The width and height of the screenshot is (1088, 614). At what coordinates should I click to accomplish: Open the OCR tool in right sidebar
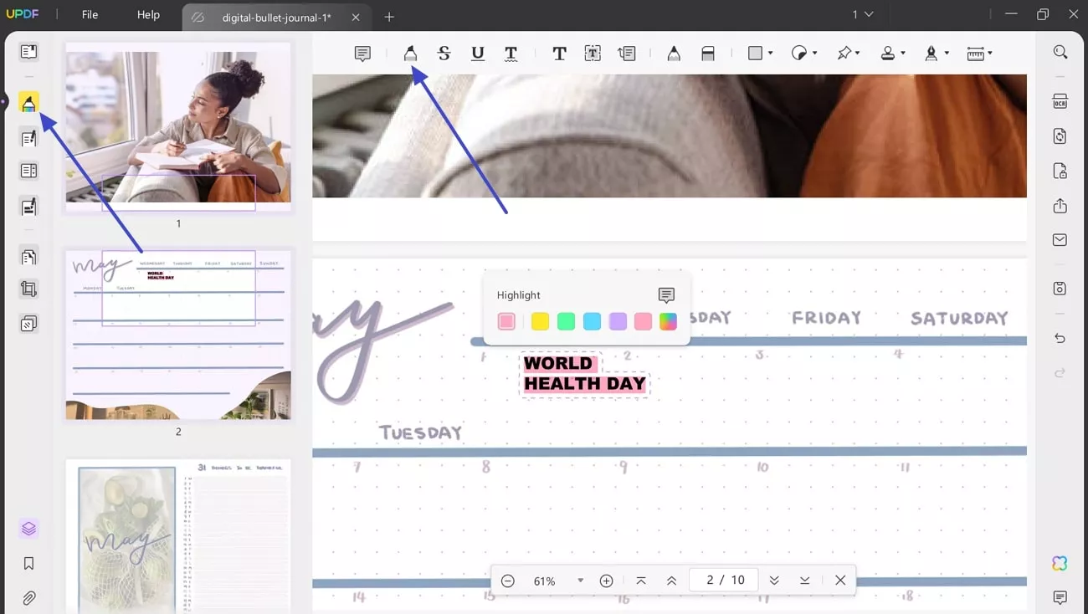[1060, 101]
